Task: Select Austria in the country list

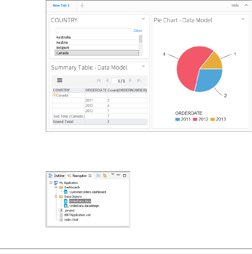Action: click(97, 43)
